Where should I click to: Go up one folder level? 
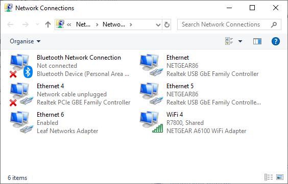(48, 24)
